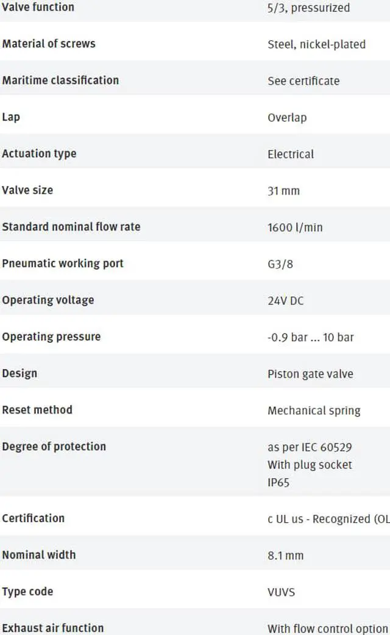The image size is (390, 635).
Task: Select the '1600 l/min' flow rate value
Action: point(295,227)
